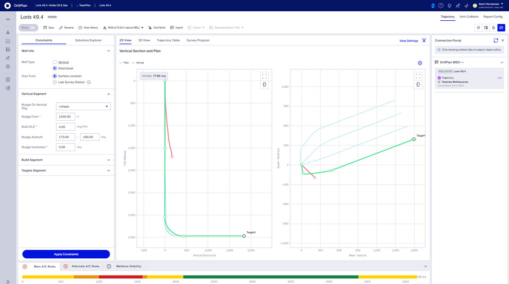Open the Trajectory Table tab

point(168,40)
